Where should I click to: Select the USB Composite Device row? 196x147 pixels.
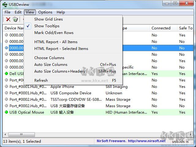[98, 93]
